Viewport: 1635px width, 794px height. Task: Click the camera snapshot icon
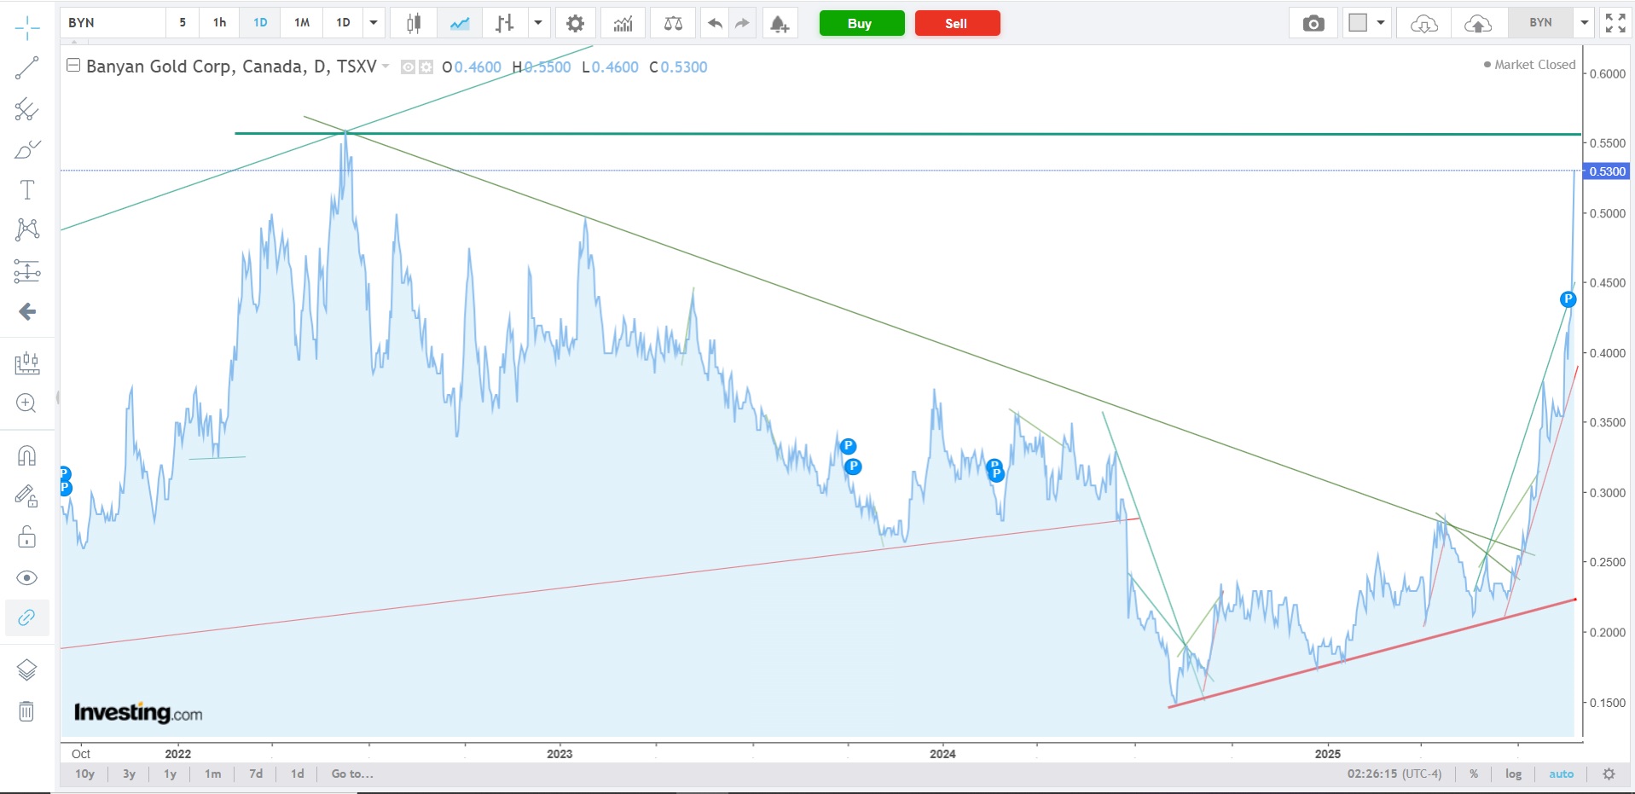coord(1313,23)
